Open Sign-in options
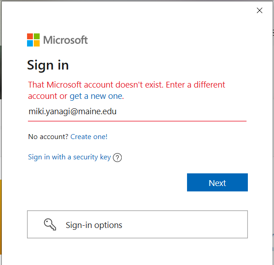The width and height of the screenshot is (274, 265). point(137,224)
